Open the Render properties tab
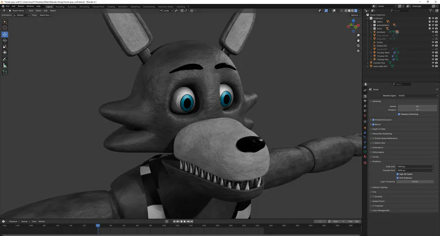This screenshot has width=440, height=236. click(365, 96)
